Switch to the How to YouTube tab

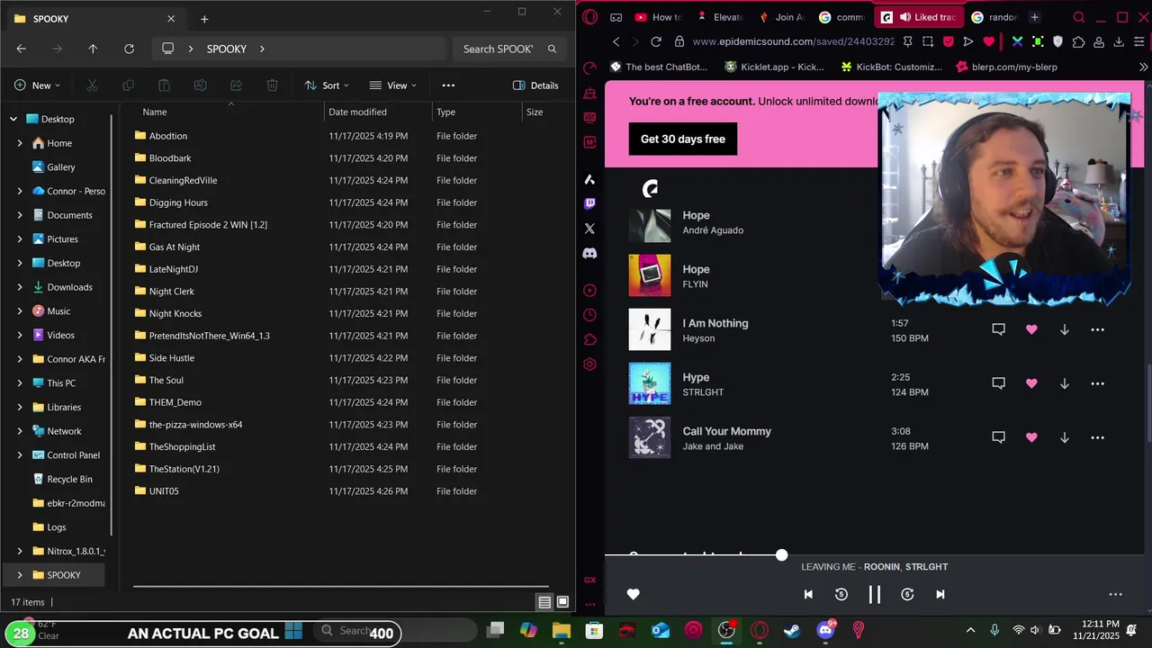[x=658, y=17]
